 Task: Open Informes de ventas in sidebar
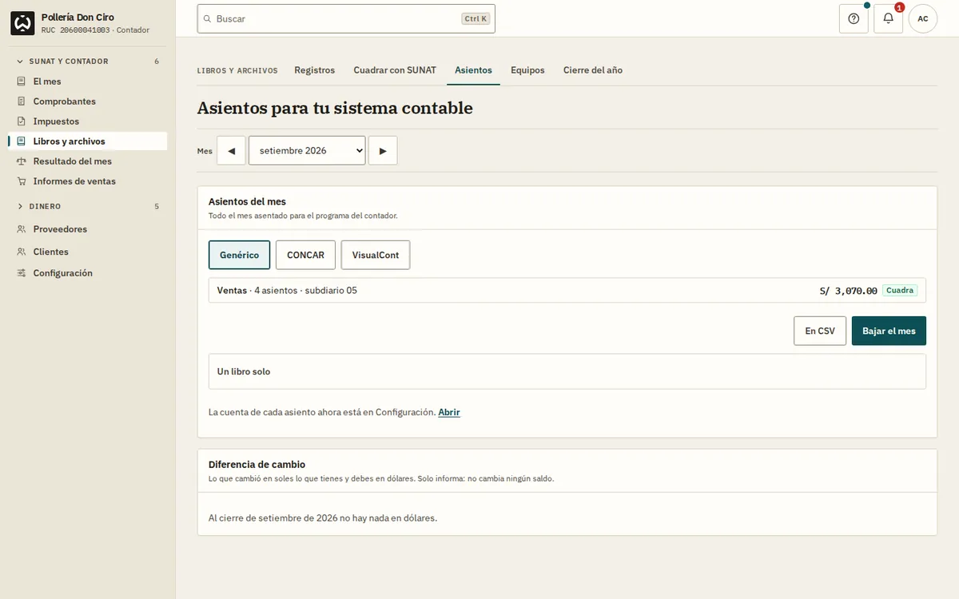tap(88, 181)
